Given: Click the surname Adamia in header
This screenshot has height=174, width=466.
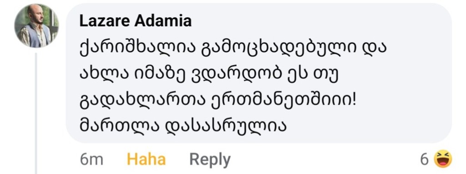Looking at the screenshot, I should (163, 21).
